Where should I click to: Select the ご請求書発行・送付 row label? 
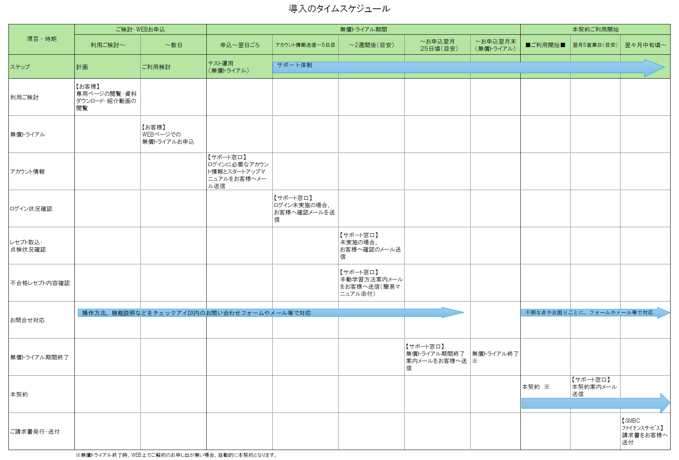[35, 432]
